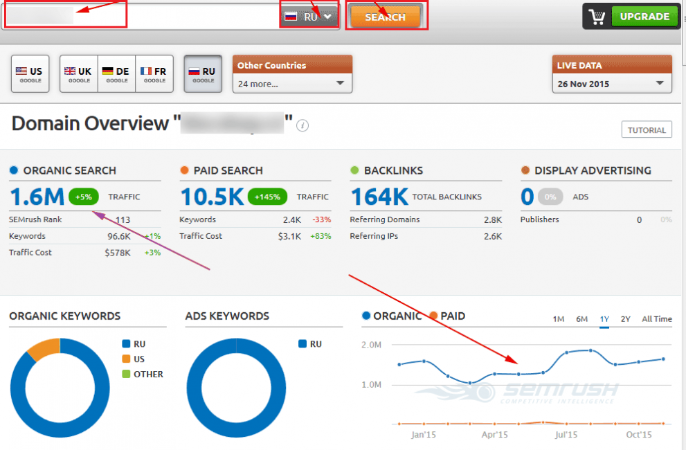Click the orange SEARCH button
This screenshot has height=450, width=686.
click(x=386, y=17)
